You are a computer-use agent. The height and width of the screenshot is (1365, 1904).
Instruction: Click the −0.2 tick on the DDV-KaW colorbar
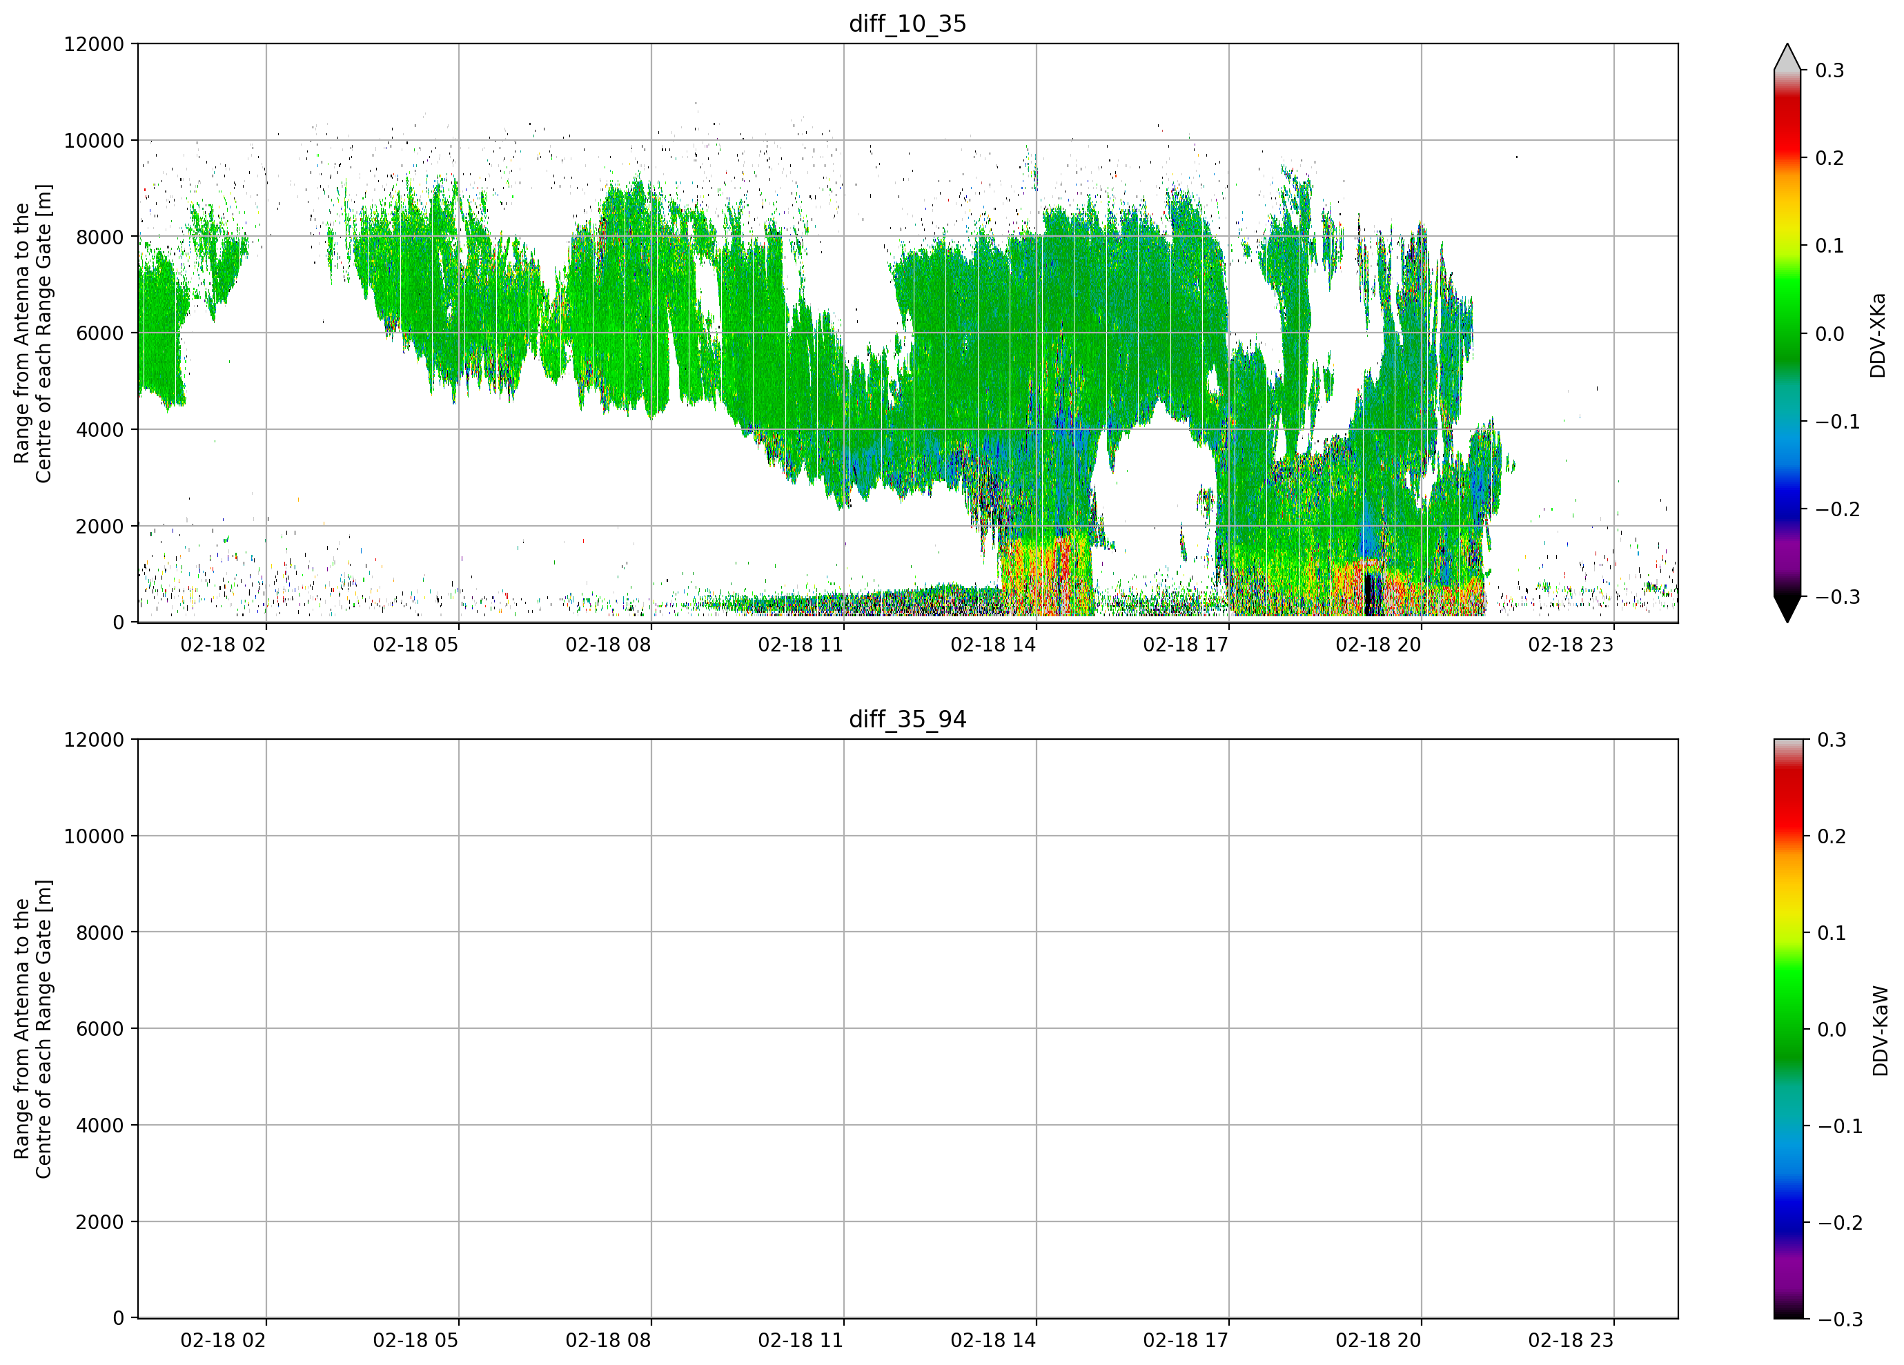click(x=1839, y=1222)
